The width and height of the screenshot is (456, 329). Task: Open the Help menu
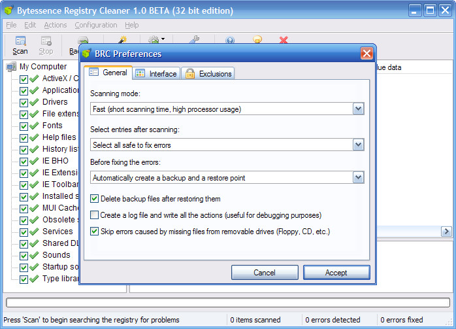[x=132, y=25]
